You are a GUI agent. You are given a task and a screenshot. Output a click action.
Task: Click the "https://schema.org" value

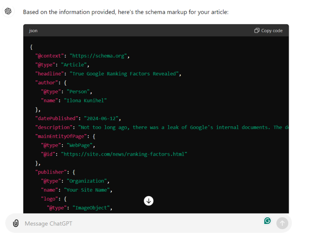[99, 56]
